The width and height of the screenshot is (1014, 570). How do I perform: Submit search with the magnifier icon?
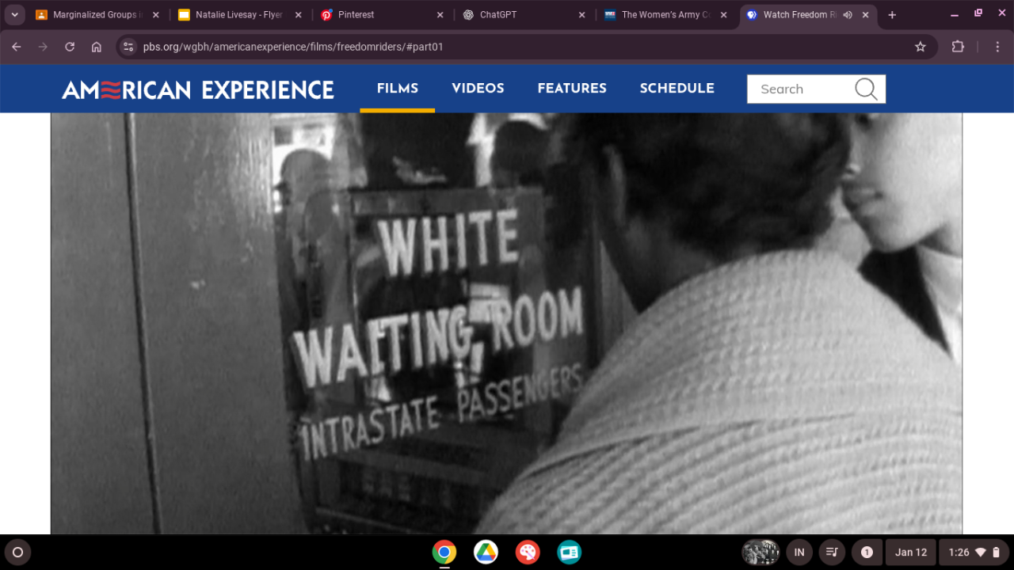point(866,89)
